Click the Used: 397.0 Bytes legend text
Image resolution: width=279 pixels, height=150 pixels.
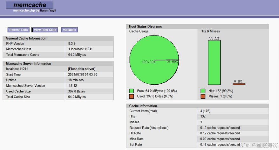155,96
